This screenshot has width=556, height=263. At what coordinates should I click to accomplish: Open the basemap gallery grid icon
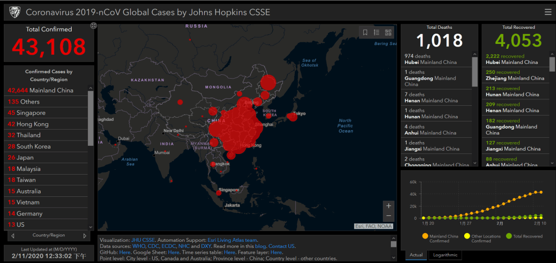pyautogui.click(x=388, y=33)
